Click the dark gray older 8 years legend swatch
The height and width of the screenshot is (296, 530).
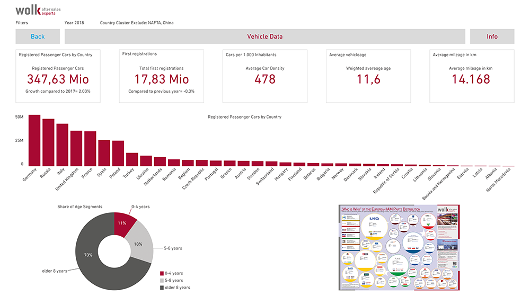pyautogui.click(x=162, y=288)
